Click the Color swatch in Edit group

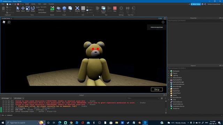click(83, 8)
